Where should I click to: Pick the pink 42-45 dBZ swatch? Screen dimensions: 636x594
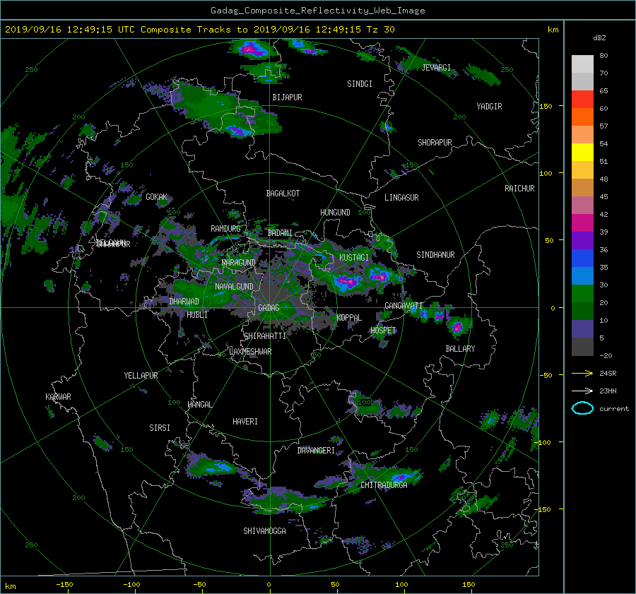[x=582, y=206]
